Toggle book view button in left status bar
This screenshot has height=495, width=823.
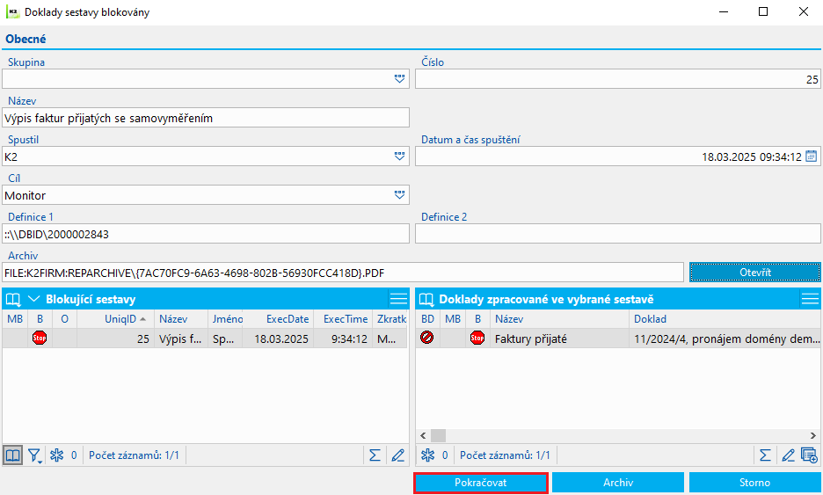tap(12, 455)
